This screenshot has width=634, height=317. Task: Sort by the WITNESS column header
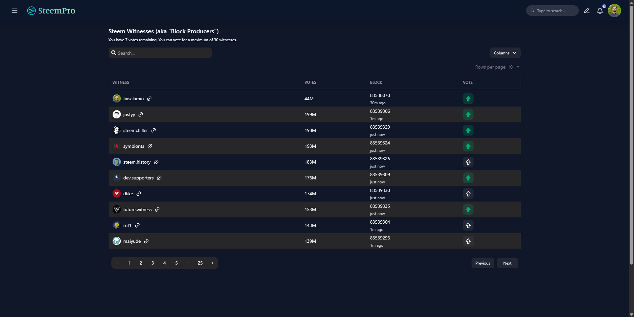click(121, 82)
